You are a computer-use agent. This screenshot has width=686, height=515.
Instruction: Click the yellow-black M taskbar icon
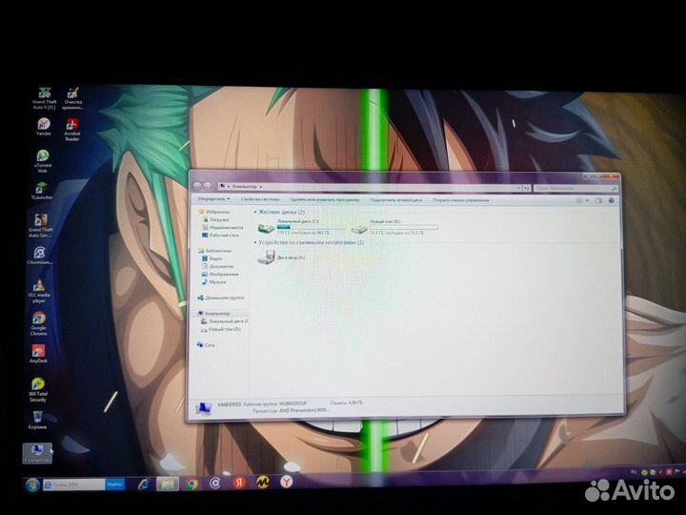tap(263, 483)
